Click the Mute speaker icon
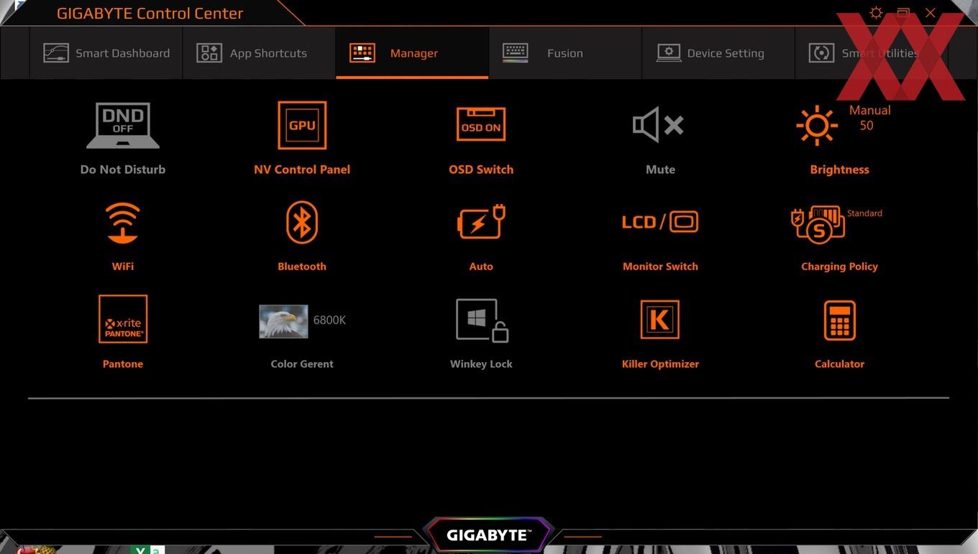The image size is (978, 554). click(x=658, y=125)
